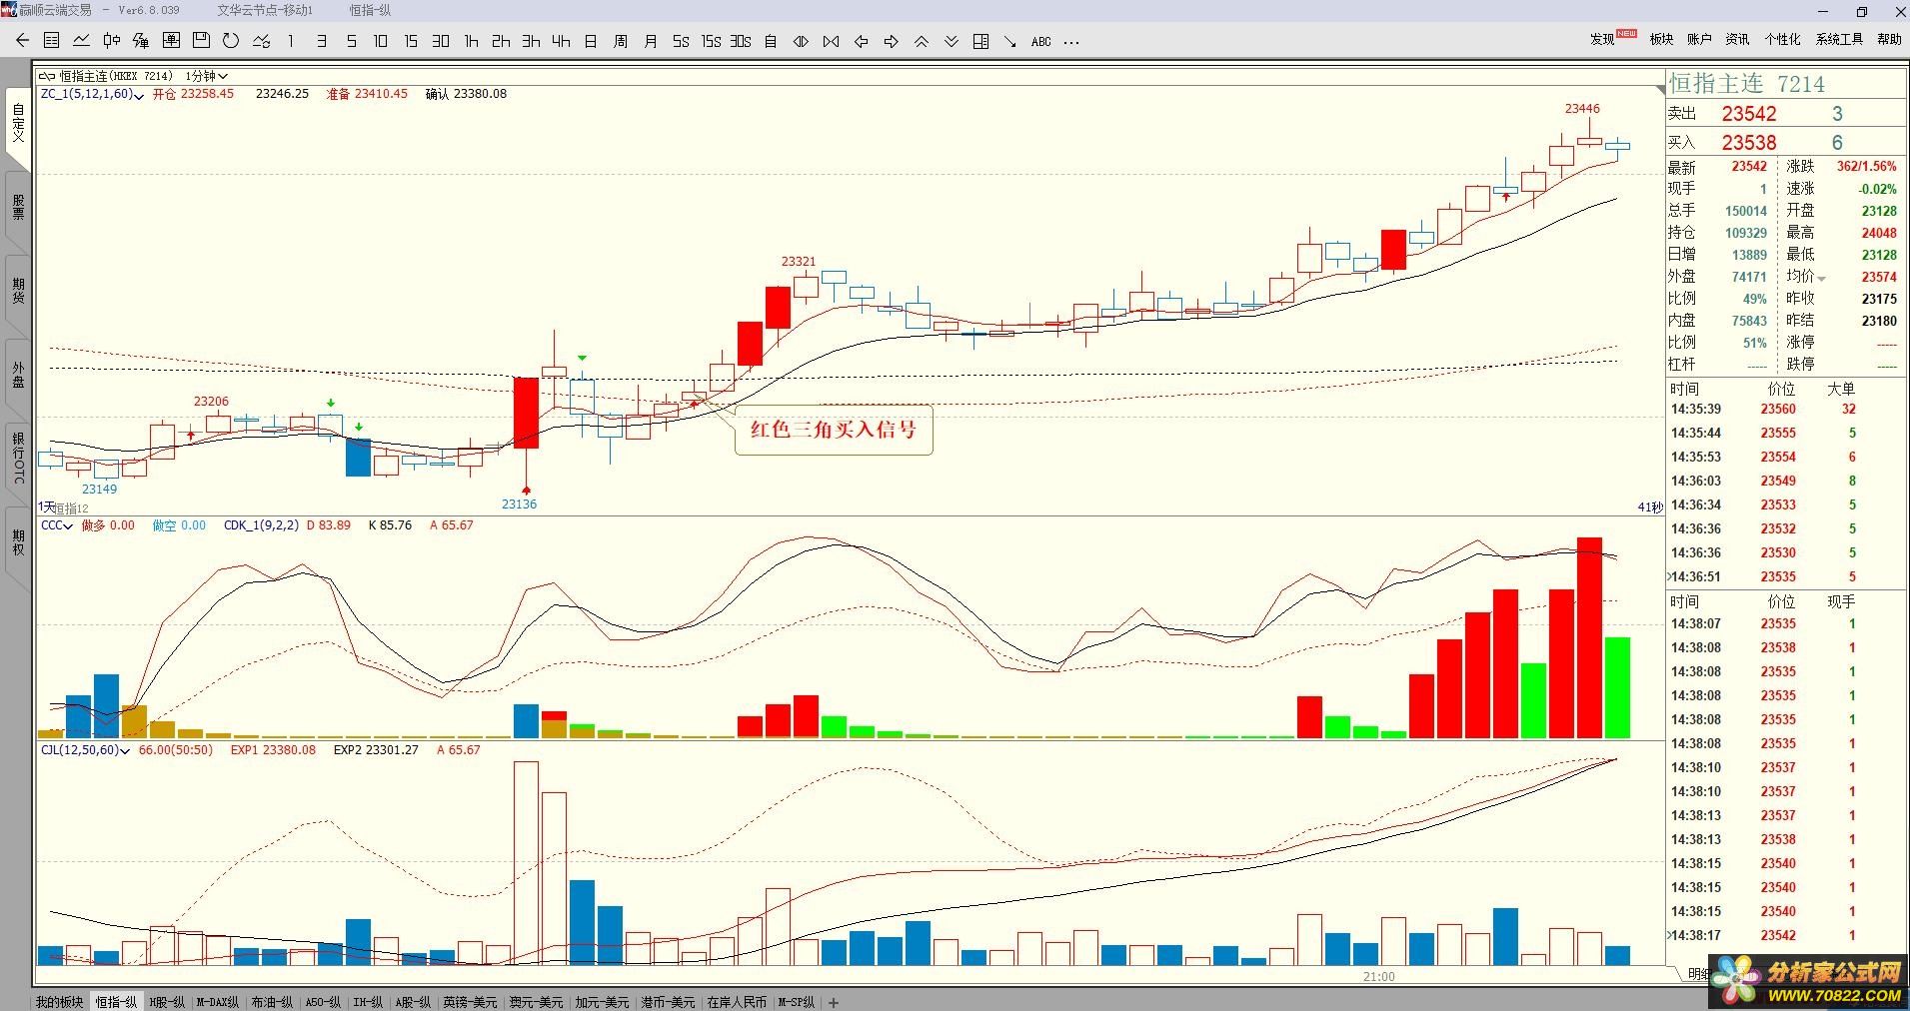Click the 买入 price 23538
1910x1011 pixels.
[1749, 143]
